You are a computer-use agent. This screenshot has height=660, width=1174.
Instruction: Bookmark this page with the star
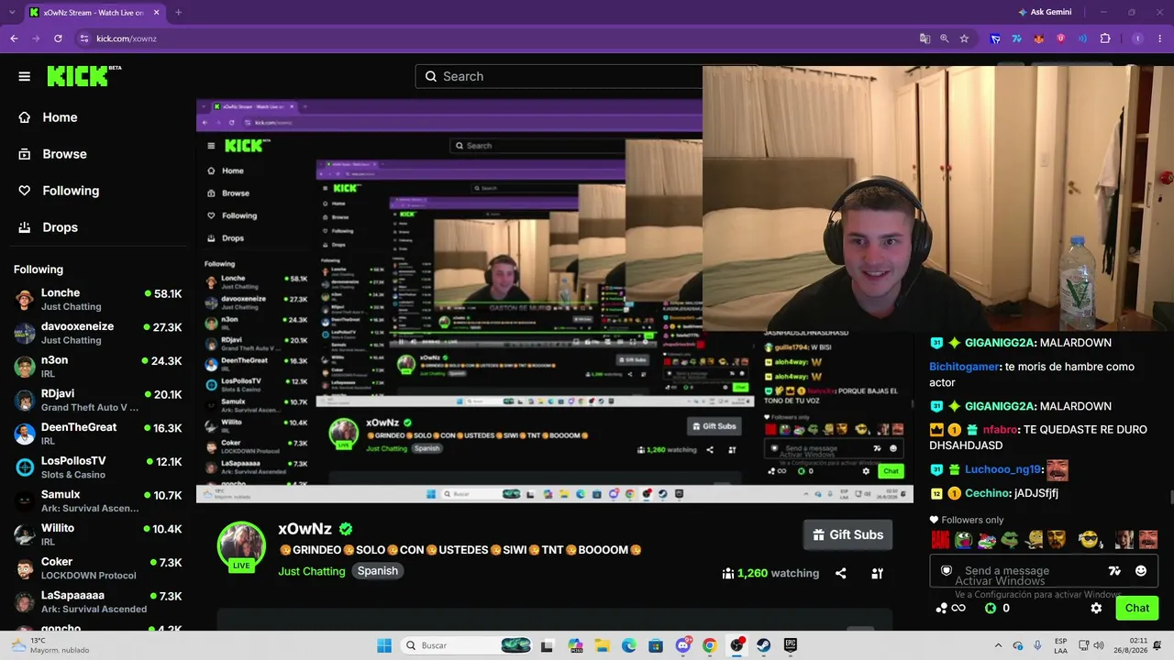click(x=964, y=38)
